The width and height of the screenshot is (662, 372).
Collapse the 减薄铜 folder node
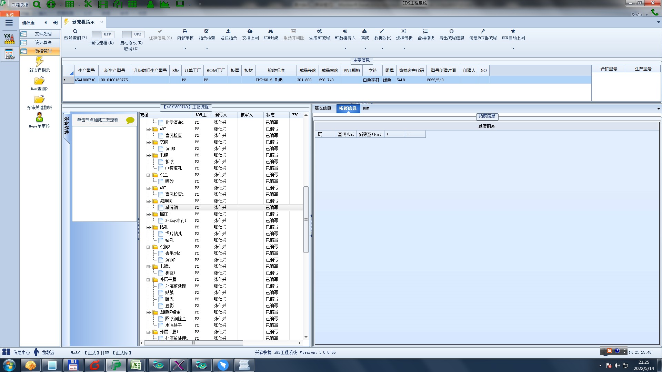pyautogui.click(x=148, y=201)
